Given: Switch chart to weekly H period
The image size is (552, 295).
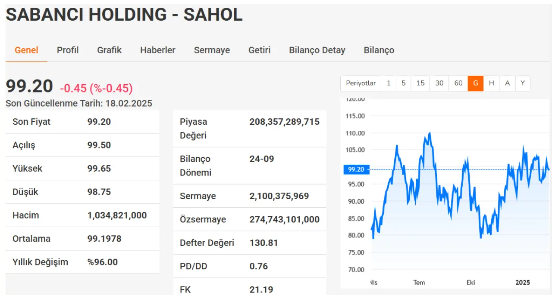Looking at the screenshot, I should tap(491, 83).
